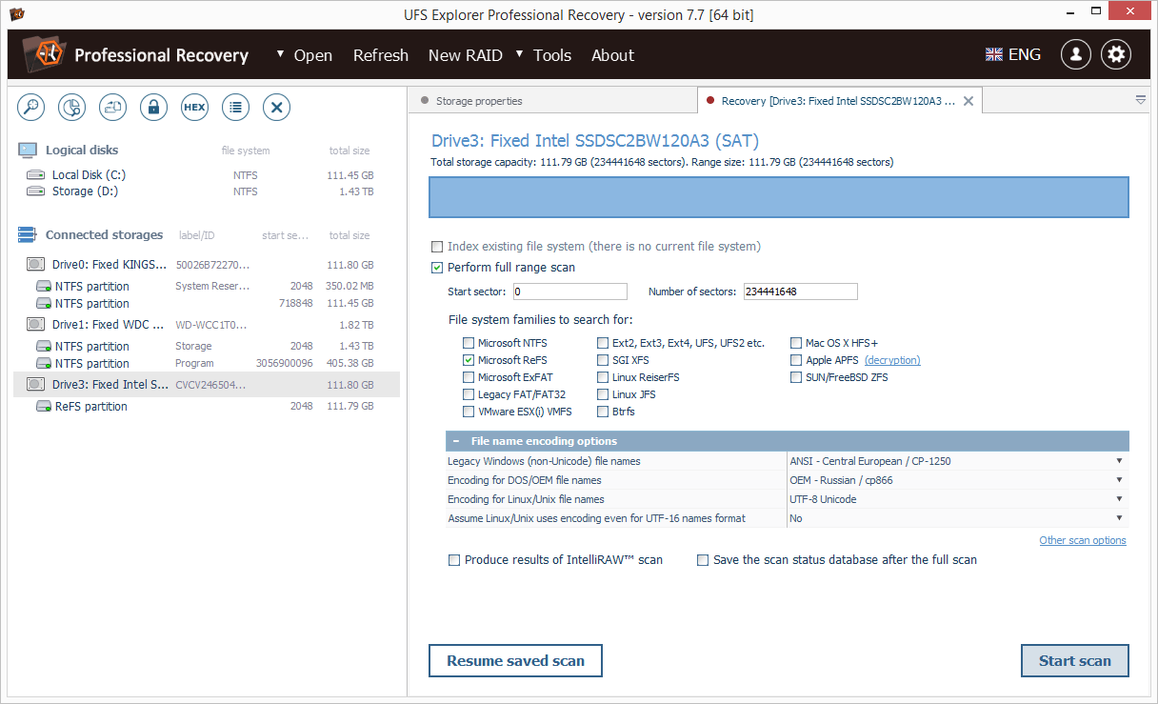Enable VMware ESX(i) VMFS checkbox
Screen dimensions: 1158x704
[468, 412]
